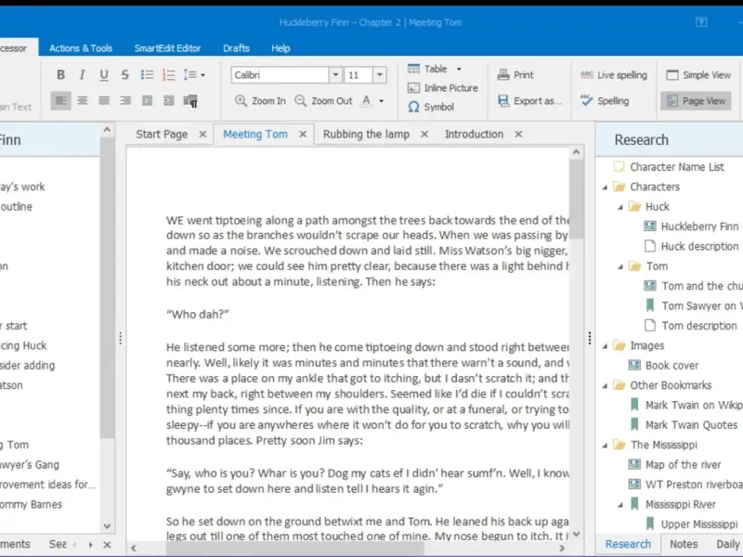
Task: Switch to Simple View mode
Action: click(697, 75)
